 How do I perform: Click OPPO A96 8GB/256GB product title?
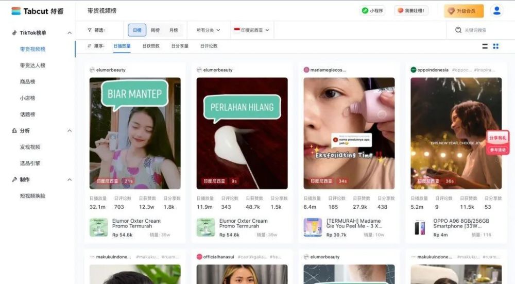coord(461,224)
